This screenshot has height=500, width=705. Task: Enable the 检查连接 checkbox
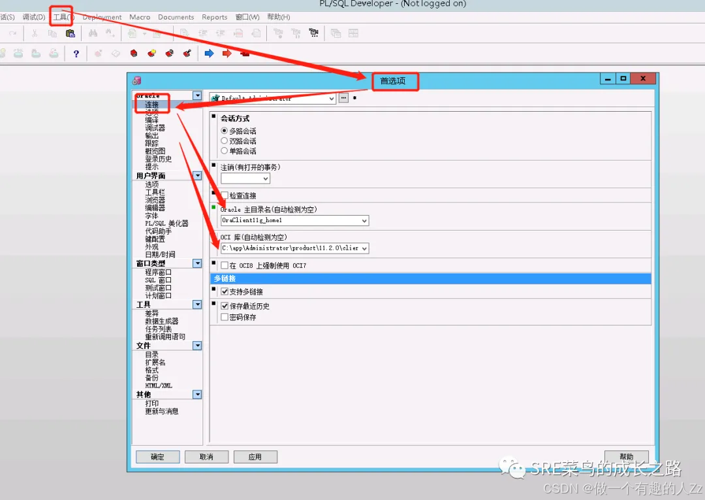coord(225,195)
